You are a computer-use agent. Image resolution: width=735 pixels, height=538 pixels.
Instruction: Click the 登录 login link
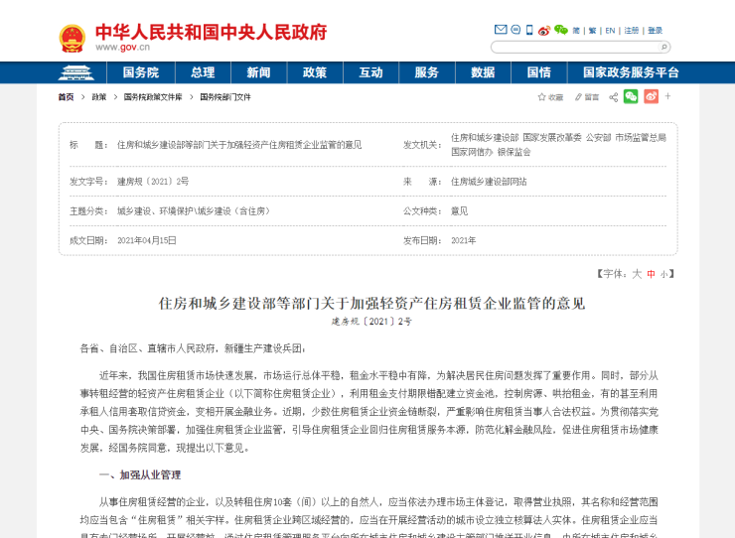click(x=655, y=31)
